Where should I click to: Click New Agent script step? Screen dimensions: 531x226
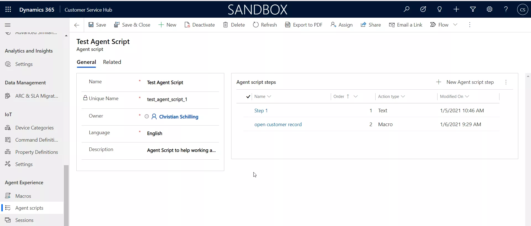[x=465, y=82]
